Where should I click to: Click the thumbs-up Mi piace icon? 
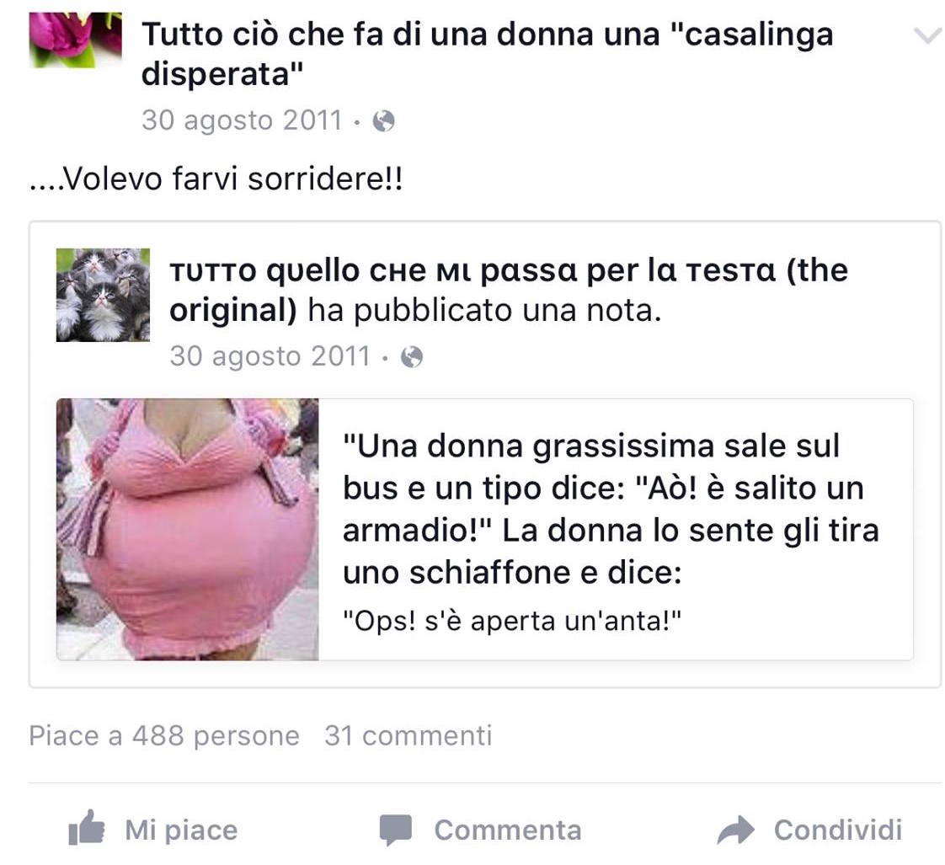87,828
